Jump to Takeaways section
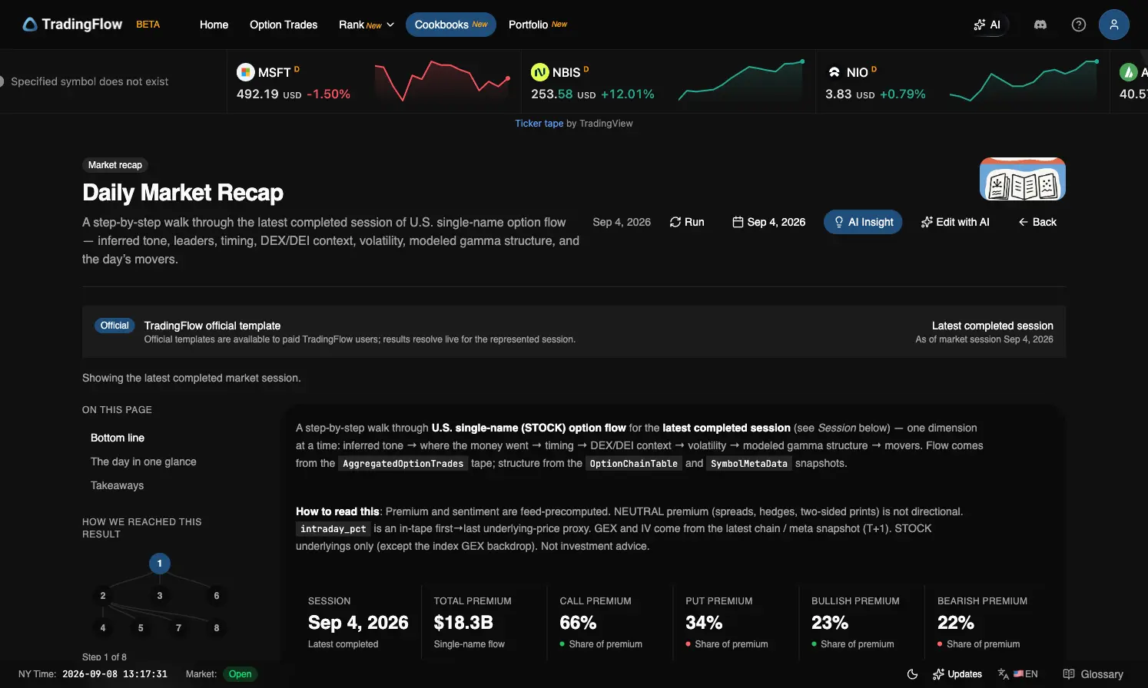Screen dimensions: 1148x688 tap(117, 485)
